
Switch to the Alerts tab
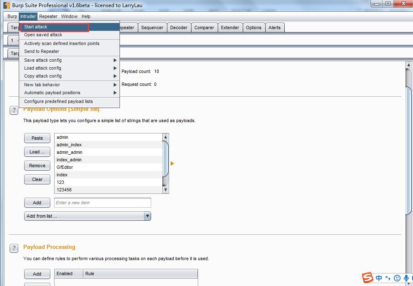pos(274,28)
